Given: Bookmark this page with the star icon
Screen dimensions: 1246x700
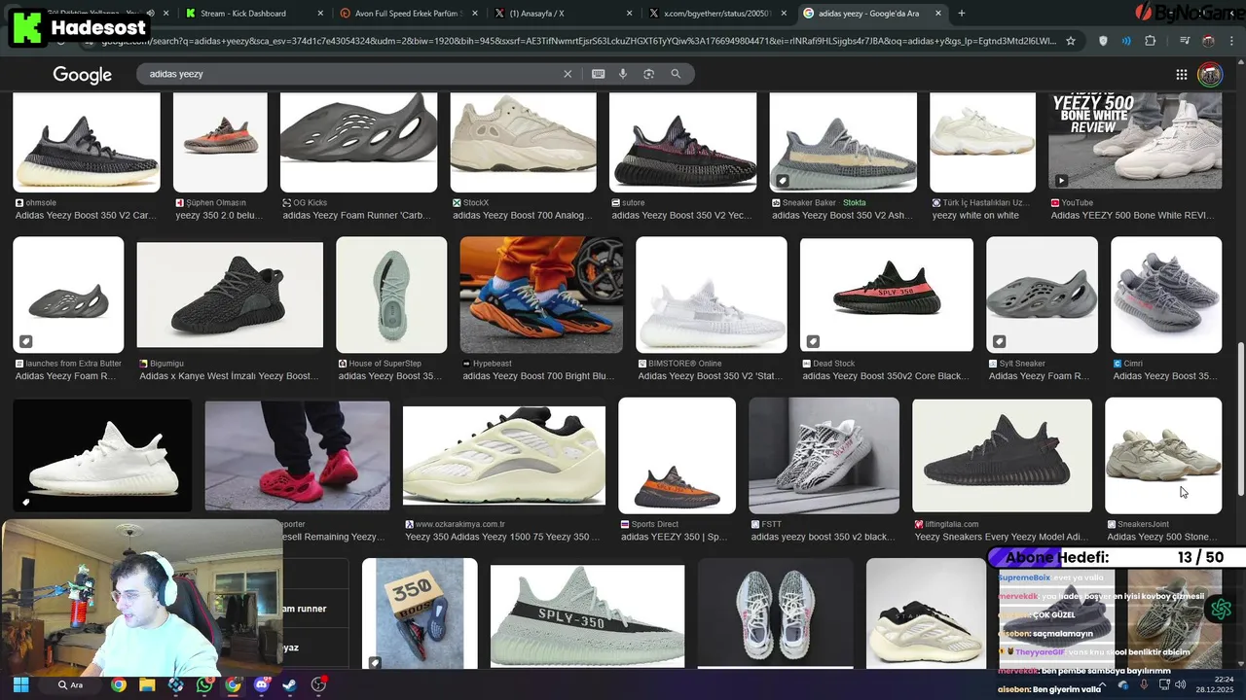Looking at the screenshot, I should 1071,41.
